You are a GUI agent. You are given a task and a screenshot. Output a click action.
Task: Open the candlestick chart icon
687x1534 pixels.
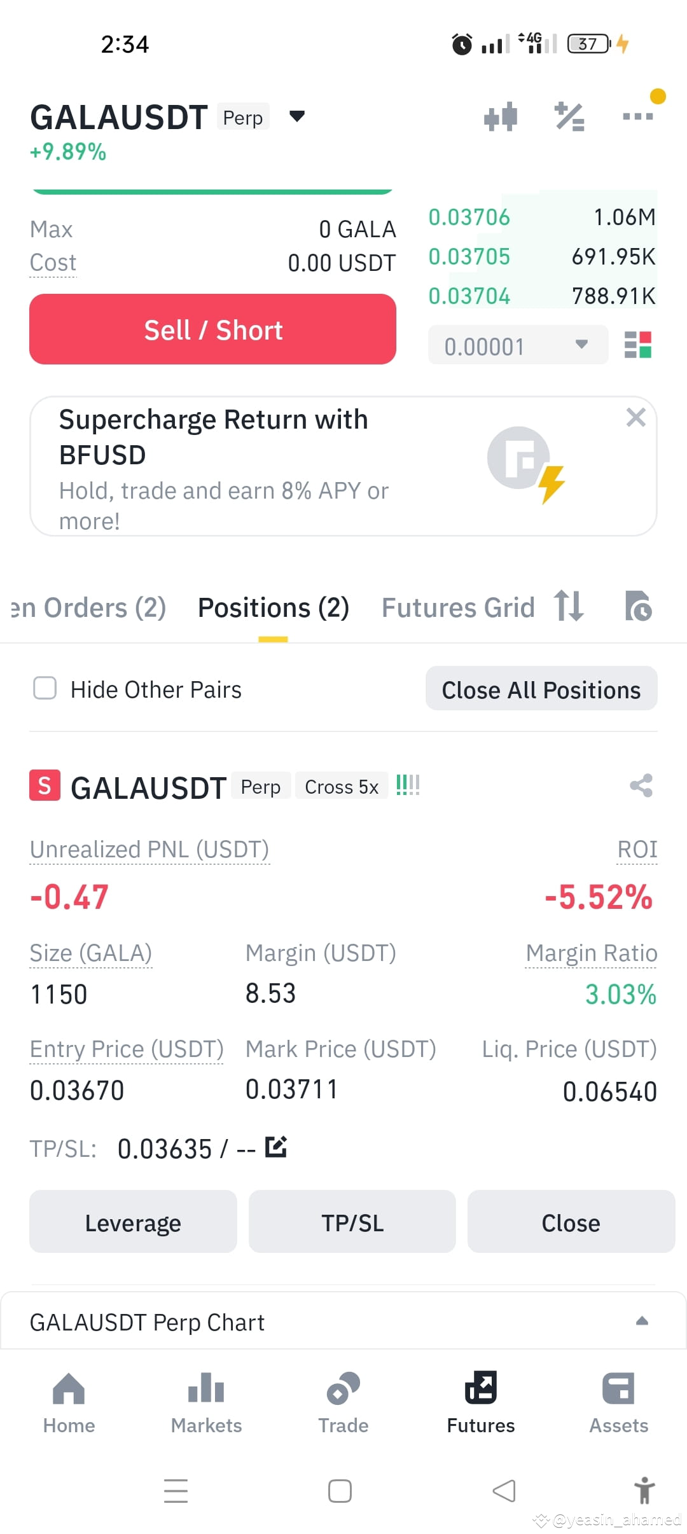click(501, 116)
